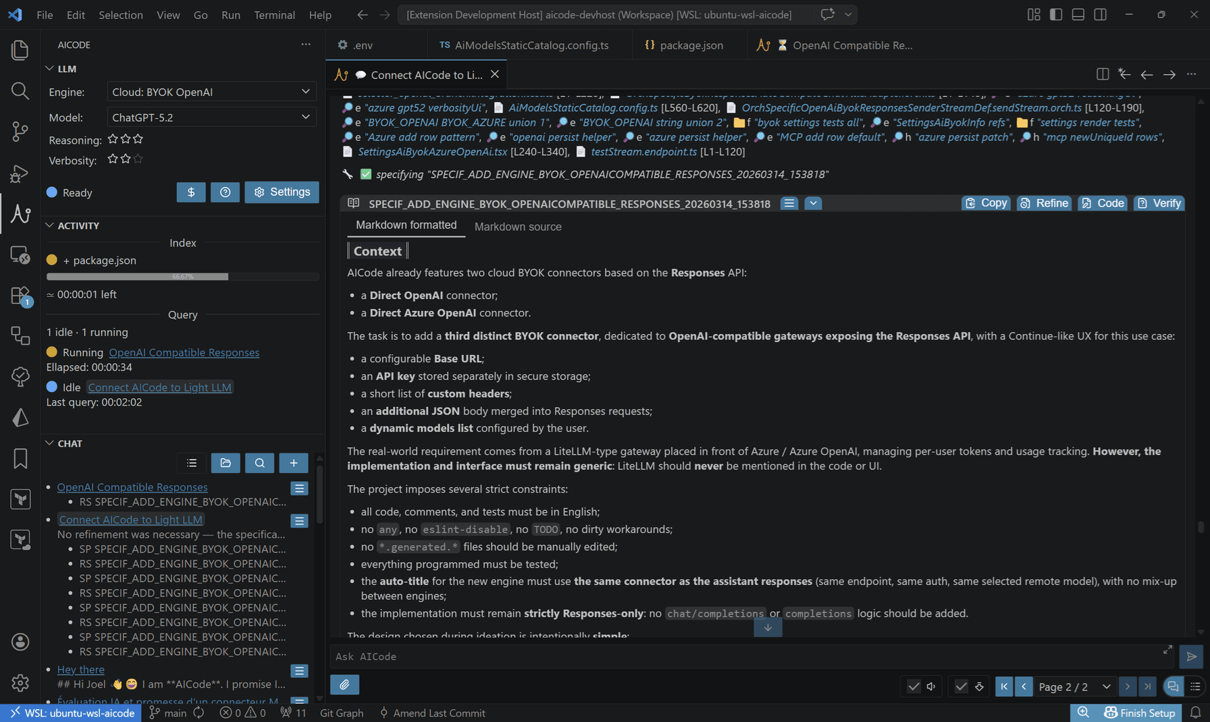Open the Engine dropdown Cloud: BYOK OpenAI

(211, 92)
